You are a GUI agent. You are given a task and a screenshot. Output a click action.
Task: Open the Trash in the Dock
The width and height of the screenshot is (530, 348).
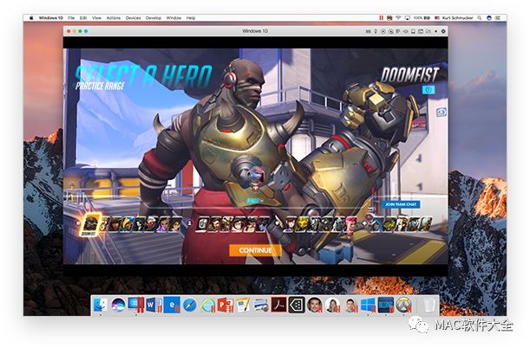click(429, 305)
